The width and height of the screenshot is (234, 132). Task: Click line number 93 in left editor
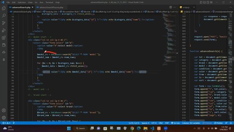[12, 72]
